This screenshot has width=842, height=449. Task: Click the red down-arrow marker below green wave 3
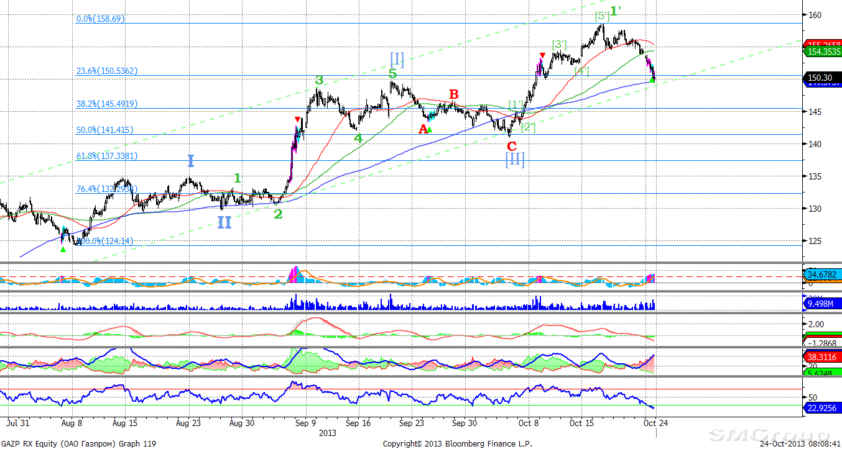pyautogui.click(x=297, y=119)
